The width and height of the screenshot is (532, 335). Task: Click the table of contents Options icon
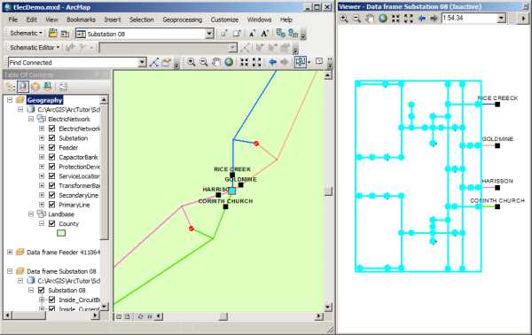point(63,87)
